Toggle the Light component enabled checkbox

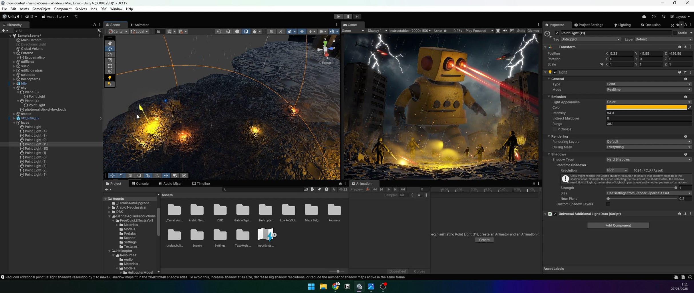click(x=555, y=72)
